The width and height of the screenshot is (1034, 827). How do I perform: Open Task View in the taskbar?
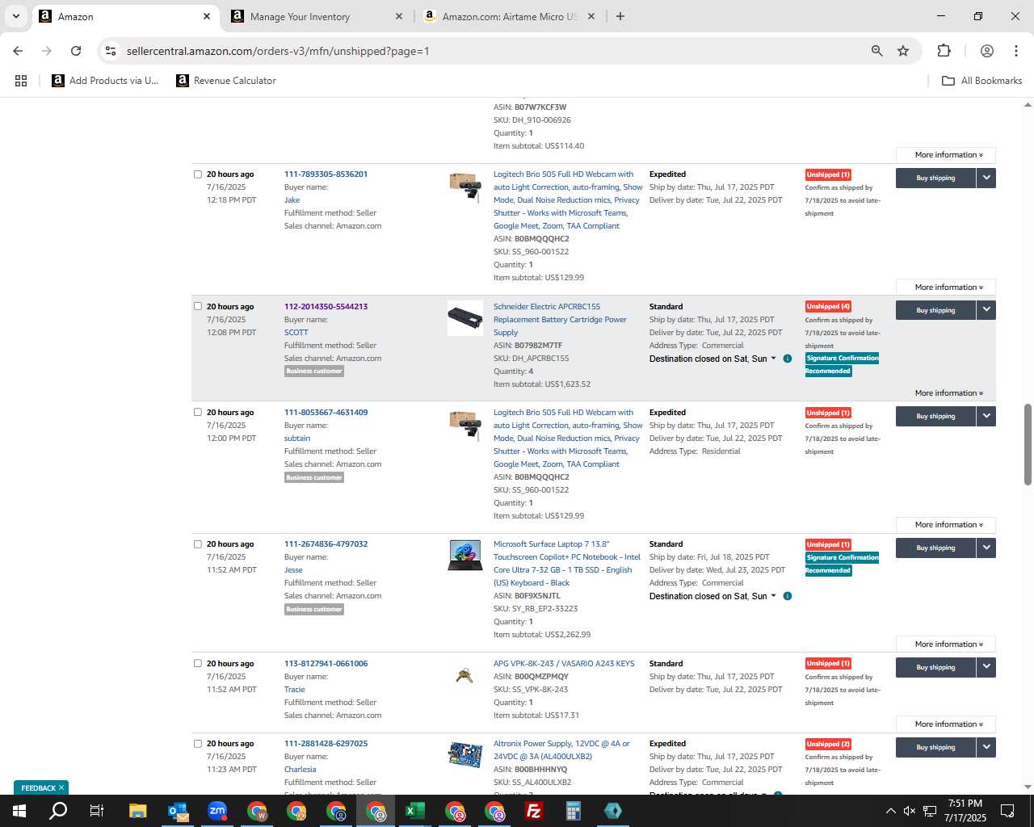point(97,811)
